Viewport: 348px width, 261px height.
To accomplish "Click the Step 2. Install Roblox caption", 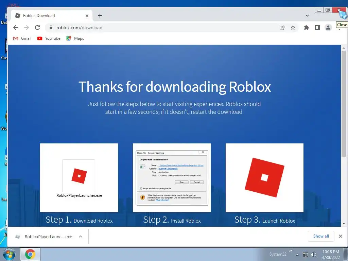I will 172,220.
